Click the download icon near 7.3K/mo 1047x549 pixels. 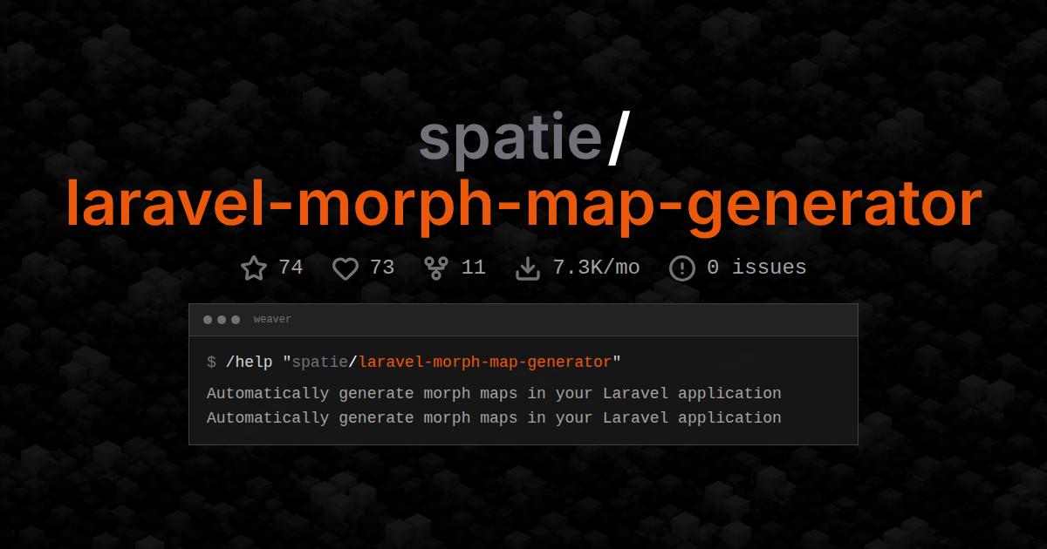[x=527, y=268]
